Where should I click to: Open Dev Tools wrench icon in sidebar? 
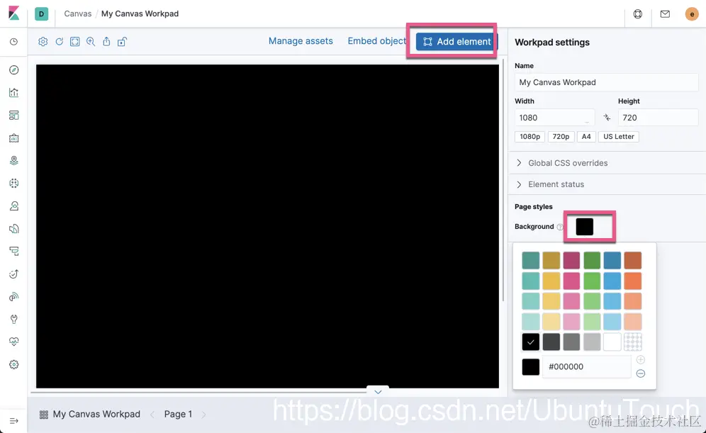tap(14, 319)
